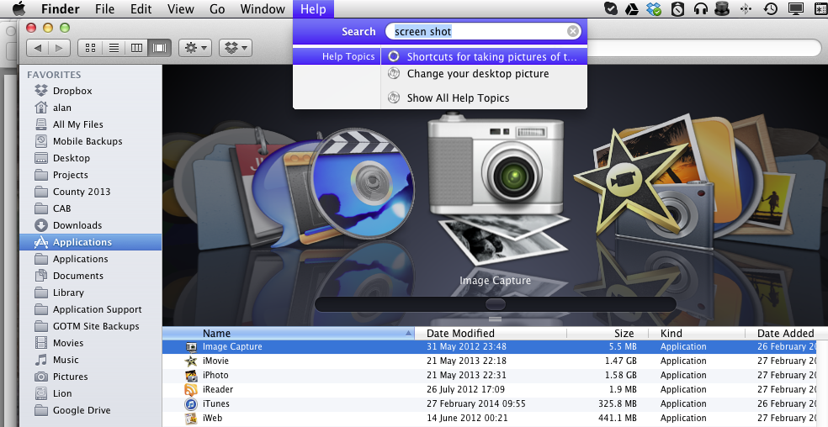This screenshot has height=427, width=828.
Task: Open Mobile Backups in sidebar
Action: (x=91, y=141)
